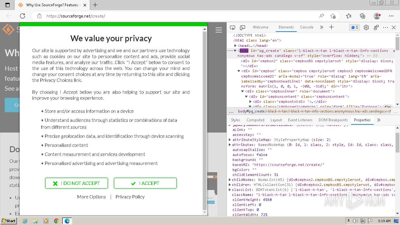
Task: Open the Computed pane tab
Action: tap(255, 120)
